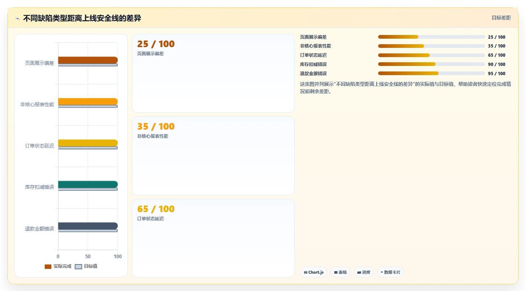Open the 35 / 100 data card

point(213,156)
